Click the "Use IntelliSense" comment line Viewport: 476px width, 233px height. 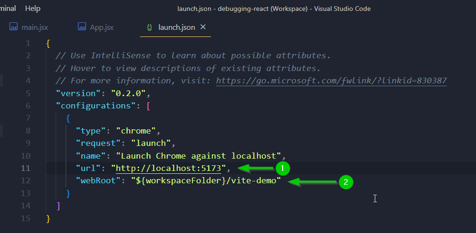click(x=193, y=56)
